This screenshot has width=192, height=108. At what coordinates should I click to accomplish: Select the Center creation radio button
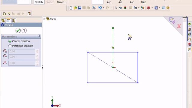[x=10, y=41]
